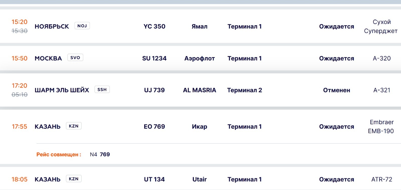Click the KZN badge on the 18:05 flight
Screen dimensions: 401x190
(74, 179)
